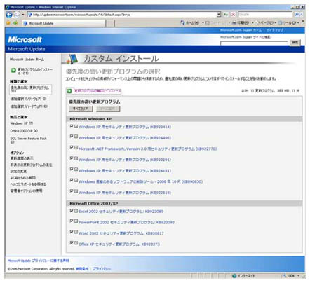Select high-priority updates (11) in sidebar
The width and height of the screenshot is (310, 283).
point(30,89)
